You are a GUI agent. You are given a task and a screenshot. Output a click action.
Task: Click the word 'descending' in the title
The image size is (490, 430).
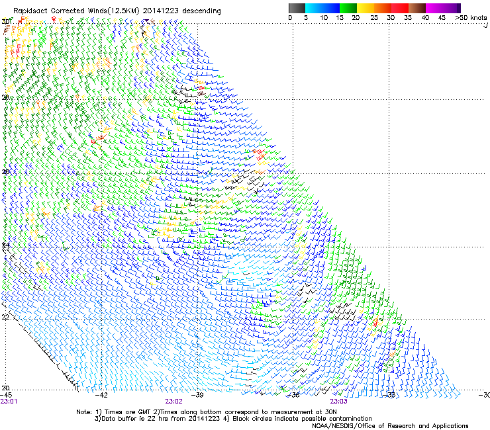(x=201, y=11)
